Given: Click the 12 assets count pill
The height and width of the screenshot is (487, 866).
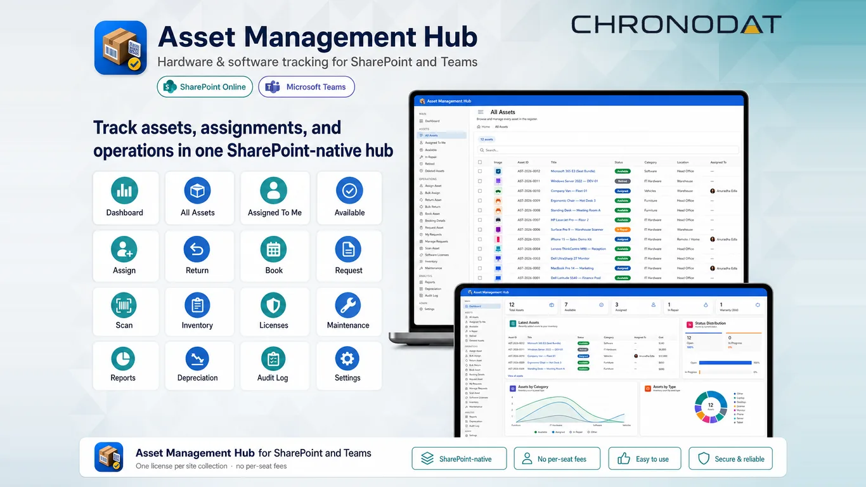Looking at the screenshot, I should coord(486,139).
